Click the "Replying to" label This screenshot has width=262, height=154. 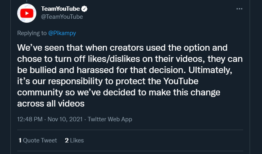point(32,33)
